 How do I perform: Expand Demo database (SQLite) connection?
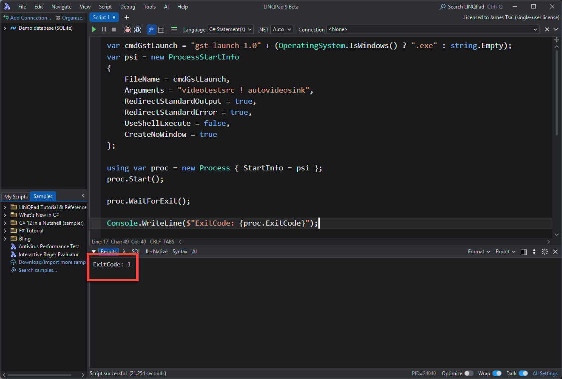5,28
